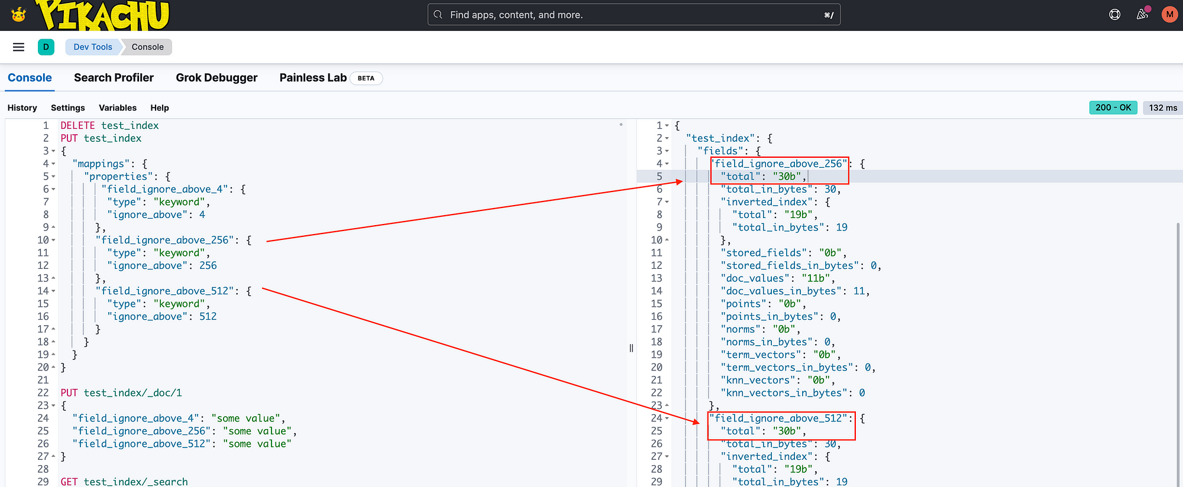Switch to the Search Profiler tab
The image size is (1183, 487).
pyautogui.click(x=114, y=78)
